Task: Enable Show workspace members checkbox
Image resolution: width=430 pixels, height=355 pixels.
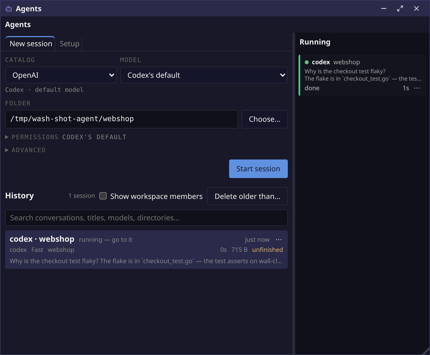Action: pos(103,196)
